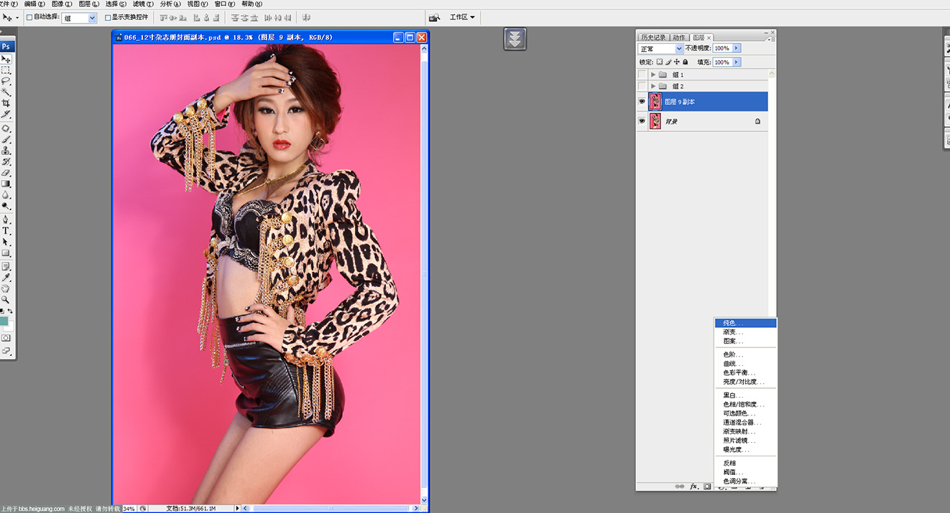Select the 图层 9 副本 layer thumbnail
Viewport: 950px width, 513px height.
pos(655,102)
